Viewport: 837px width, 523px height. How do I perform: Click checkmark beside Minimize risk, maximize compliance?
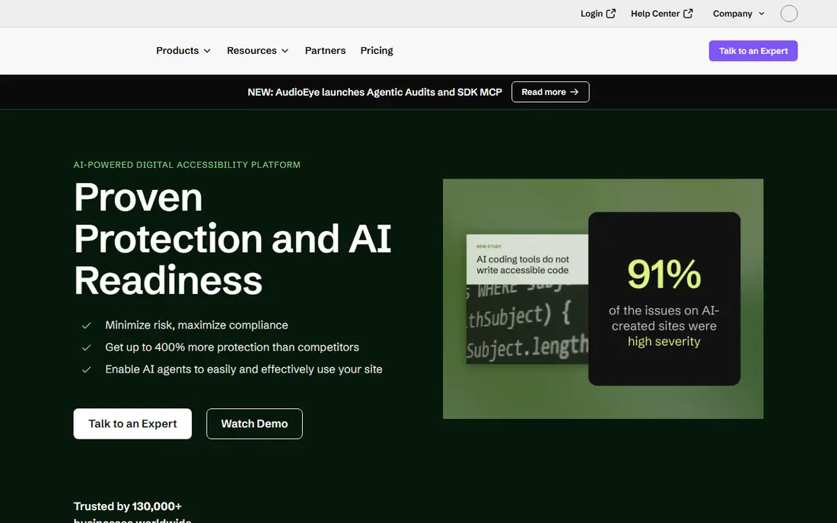pyautogui.click(x=87, y=326)
